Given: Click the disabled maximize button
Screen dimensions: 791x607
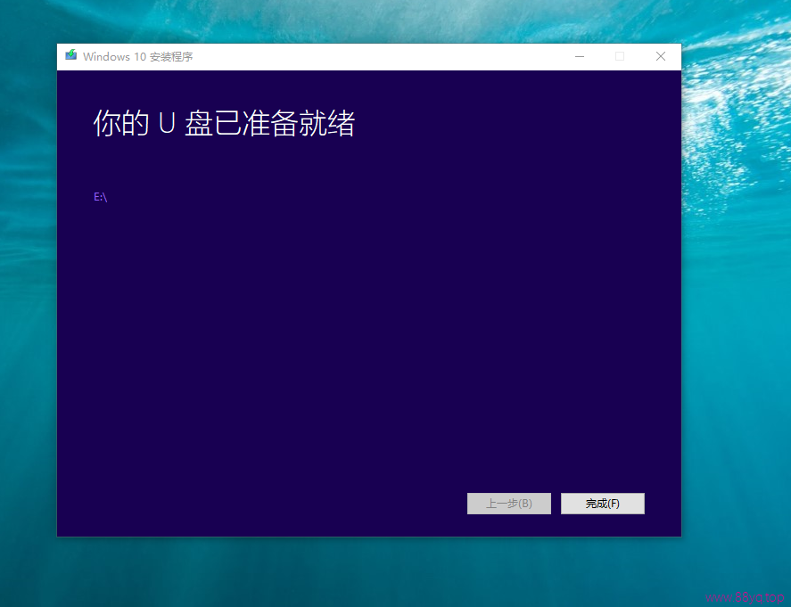Looking at the screenshot, I should [x=620, y=56].
